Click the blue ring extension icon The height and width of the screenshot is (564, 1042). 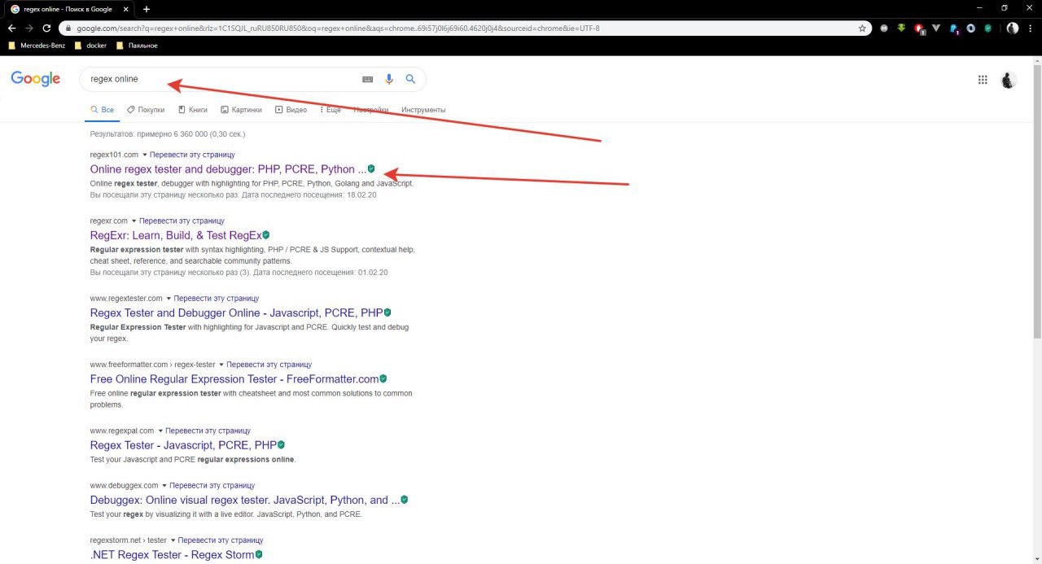(970, 28)
